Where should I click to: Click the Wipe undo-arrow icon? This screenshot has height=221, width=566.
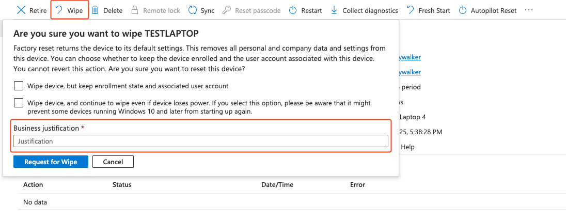point(59,10)
